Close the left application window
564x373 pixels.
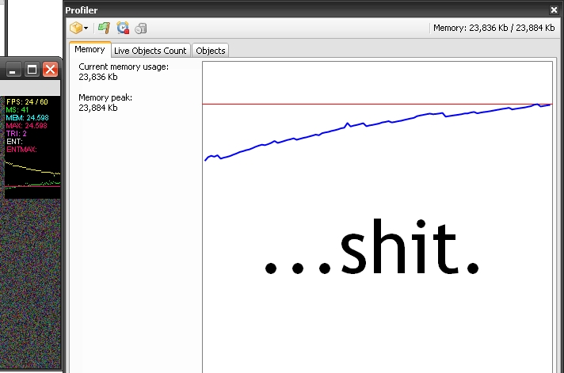tap(51, 70)
